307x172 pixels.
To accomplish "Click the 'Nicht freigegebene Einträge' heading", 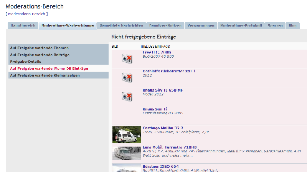I will click(x=144, y=37).
